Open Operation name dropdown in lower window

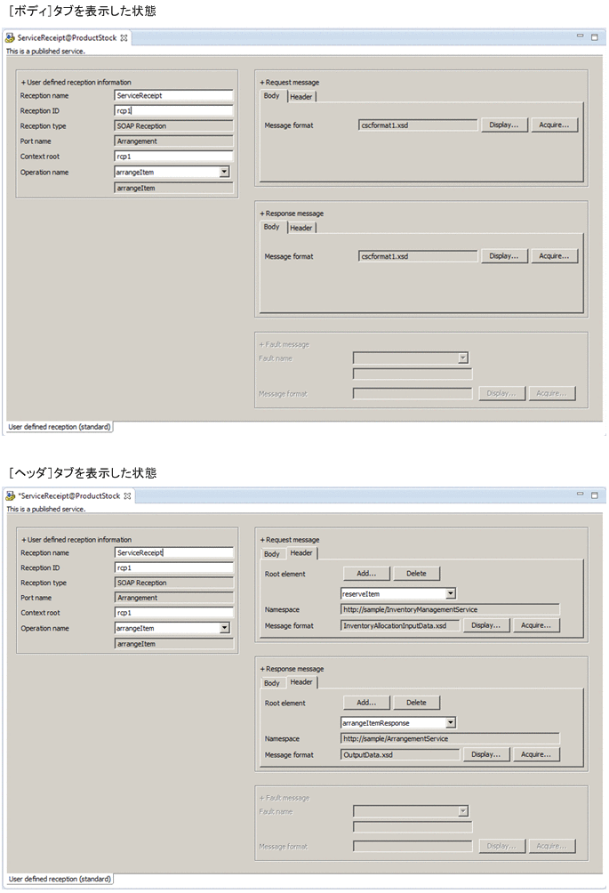click(225, 628)
